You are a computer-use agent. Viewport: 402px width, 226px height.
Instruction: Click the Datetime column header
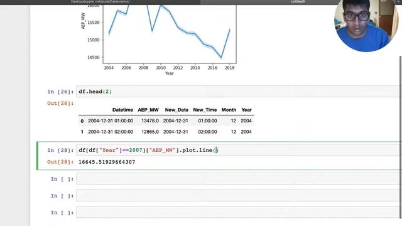pos(122,110)
